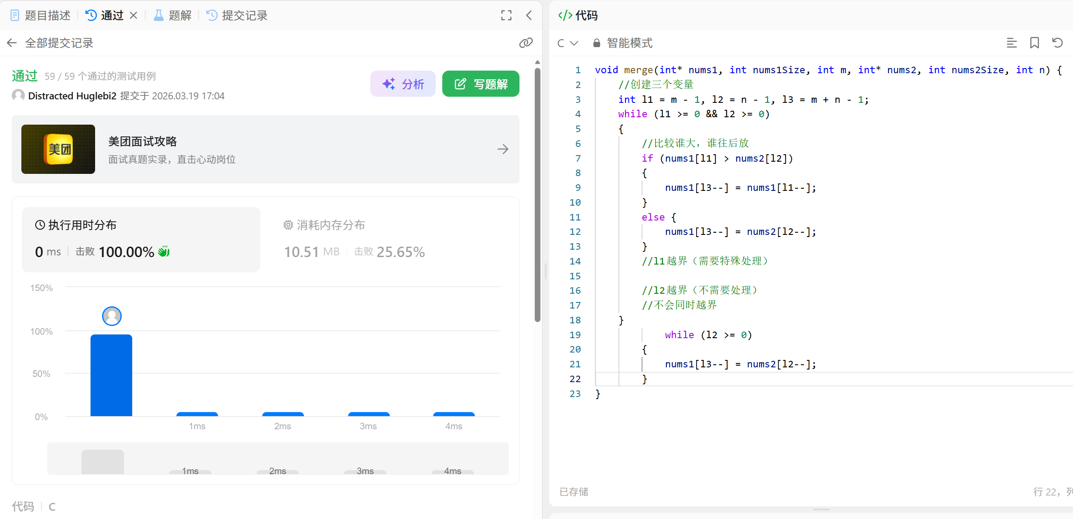
Task: Collapse the left panel with chevron
Action: [x=529, y=16]
